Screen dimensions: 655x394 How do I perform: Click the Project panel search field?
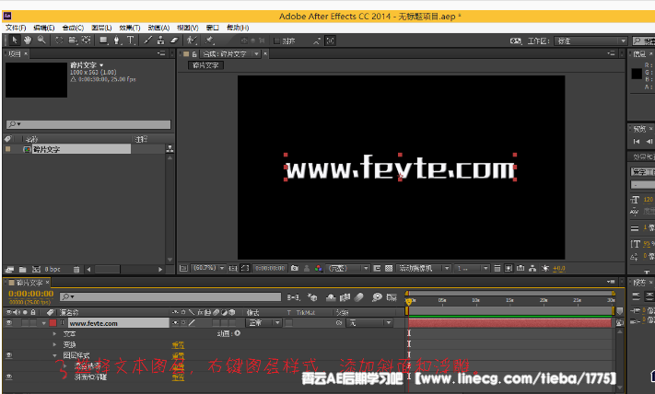88,124
